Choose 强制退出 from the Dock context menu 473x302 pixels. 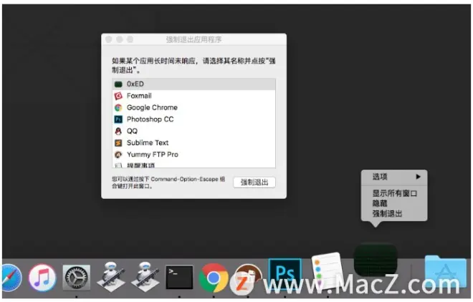(x=394, y=214)
